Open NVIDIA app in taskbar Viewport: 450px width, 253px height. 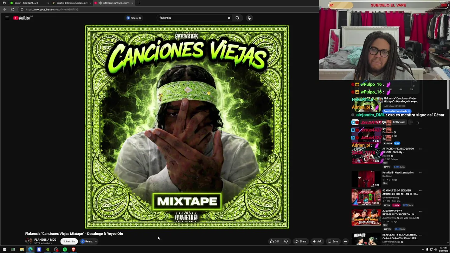pos(47,249)
